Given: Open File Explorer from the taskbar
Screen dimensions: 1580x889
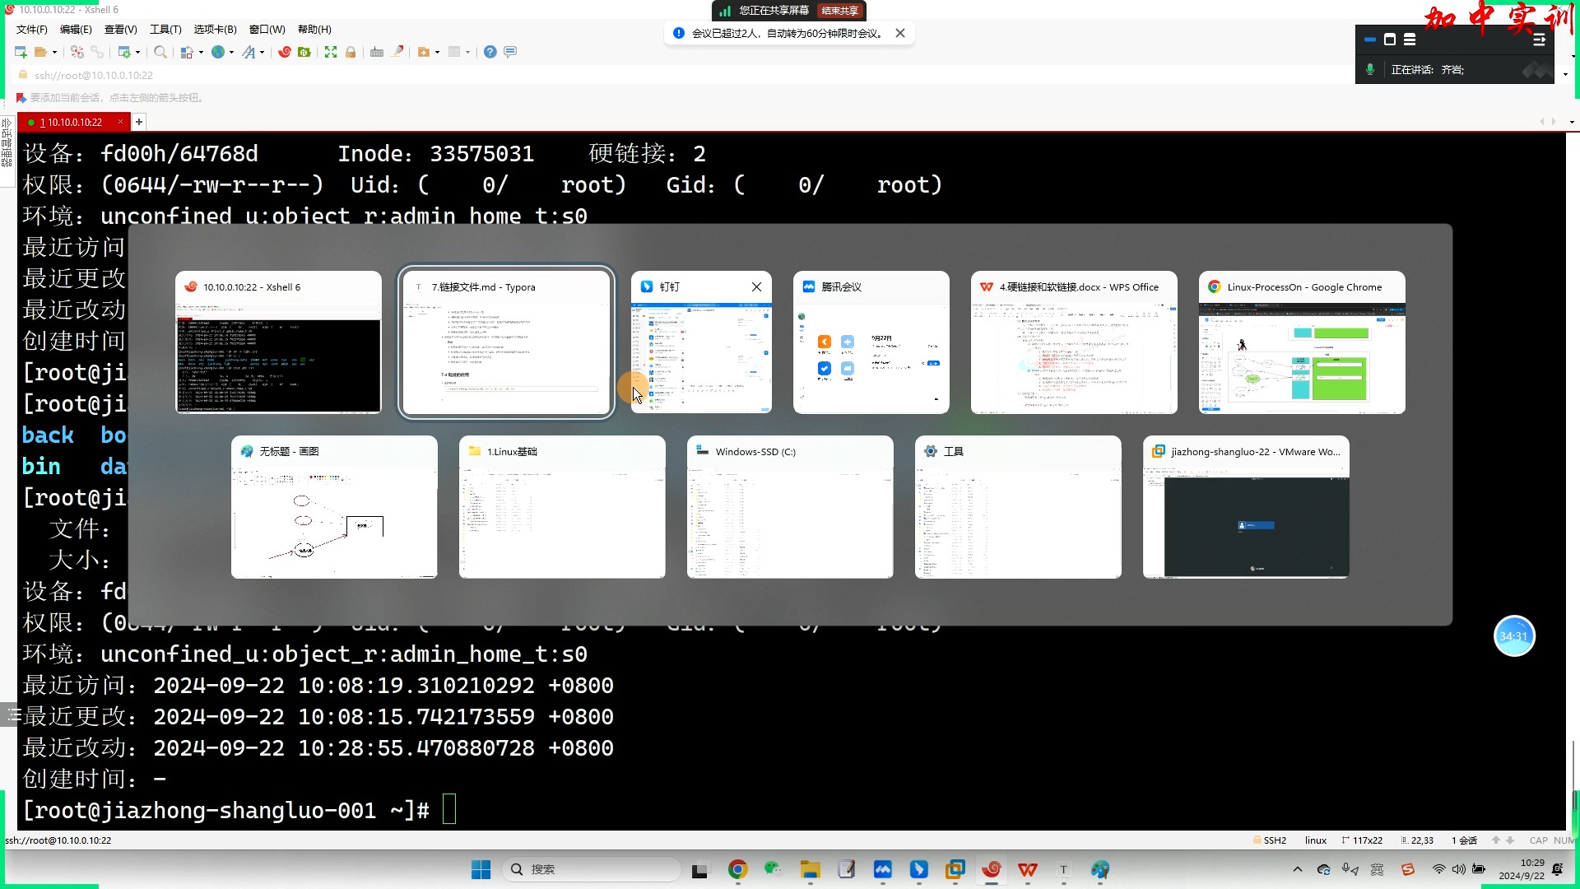Looking at the screenshot, I should coord(810,869).
